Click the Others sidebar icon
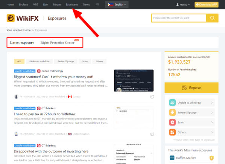The width and height of the screenshot is (225, 164). click(172, 132)
